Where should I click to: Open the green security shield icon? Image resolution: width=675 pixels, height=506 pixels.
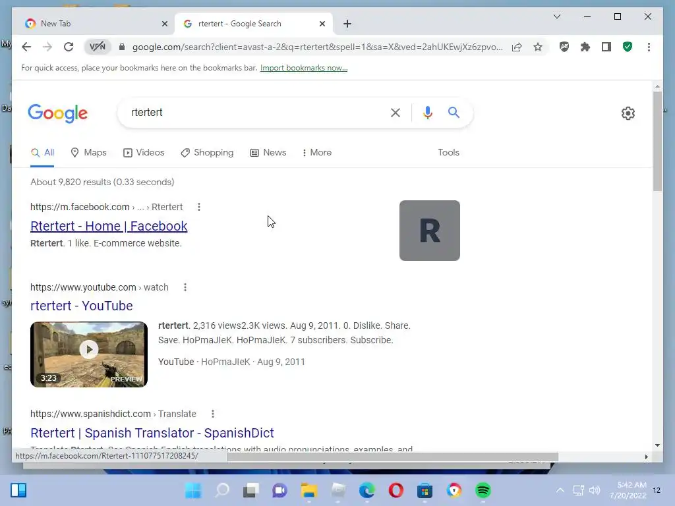point(628,47)
